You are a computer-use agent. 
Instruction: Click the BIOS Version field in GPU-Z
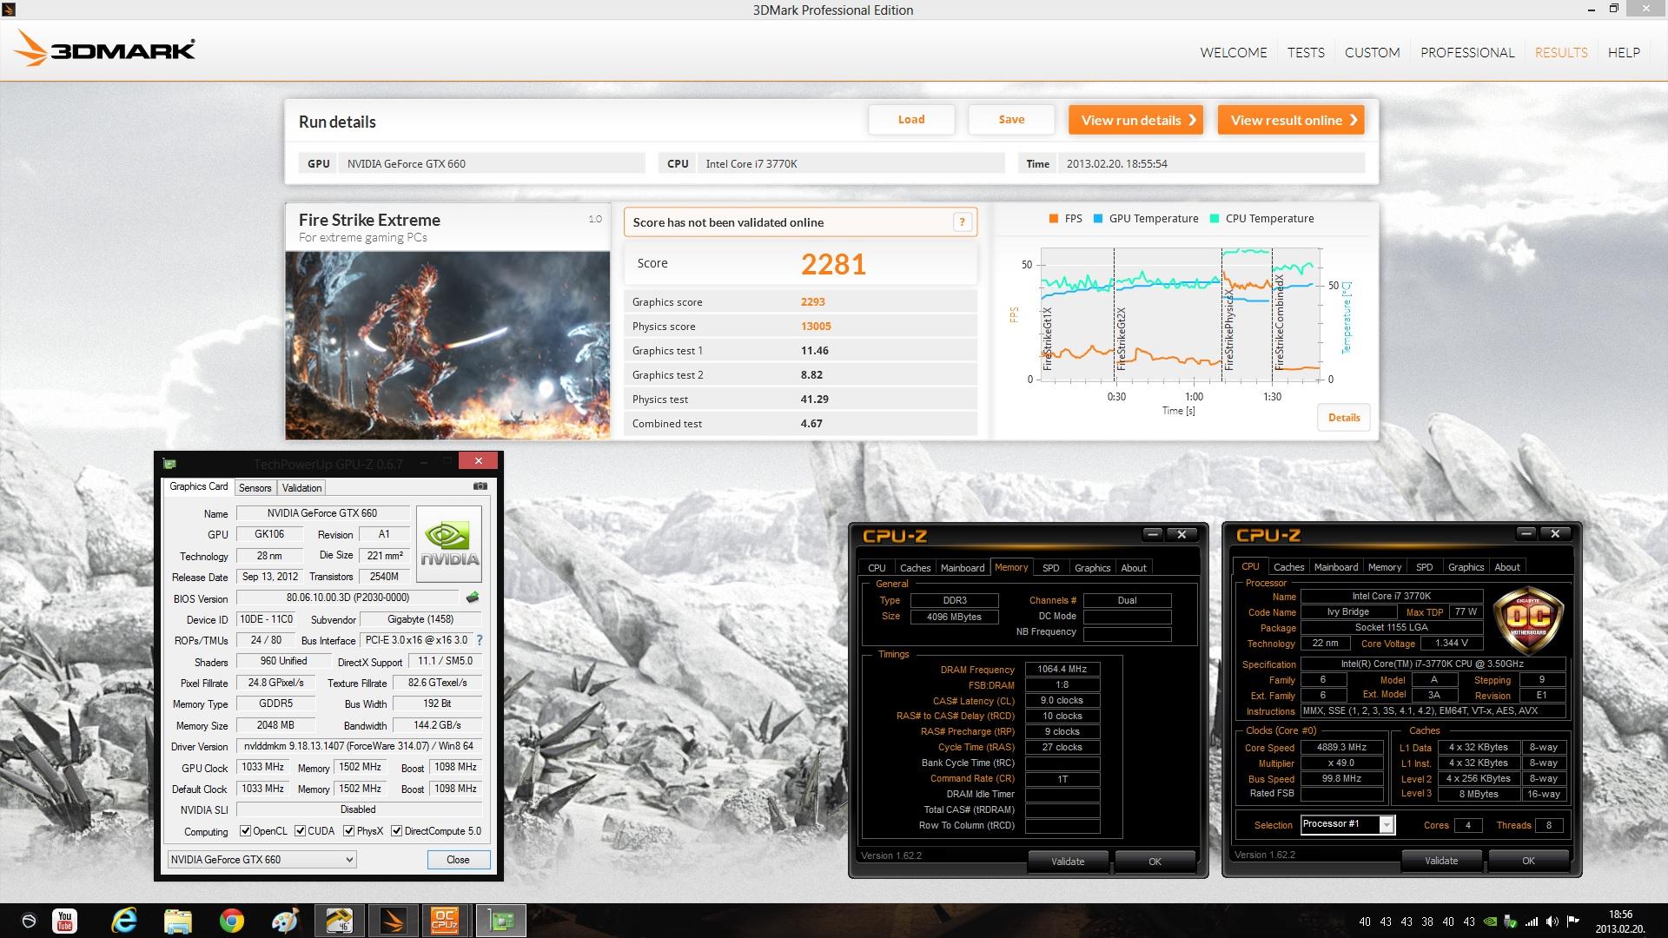click(x=347, y=598)
